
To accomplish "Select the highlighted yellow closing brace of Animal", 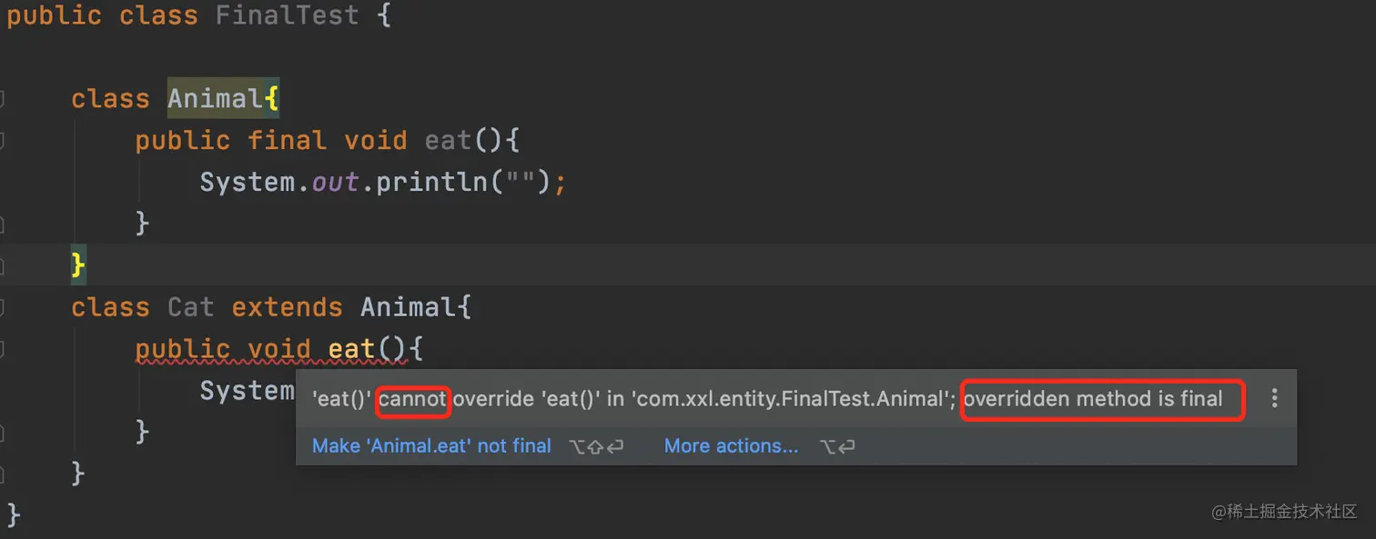I will click(x=78, y=265).
